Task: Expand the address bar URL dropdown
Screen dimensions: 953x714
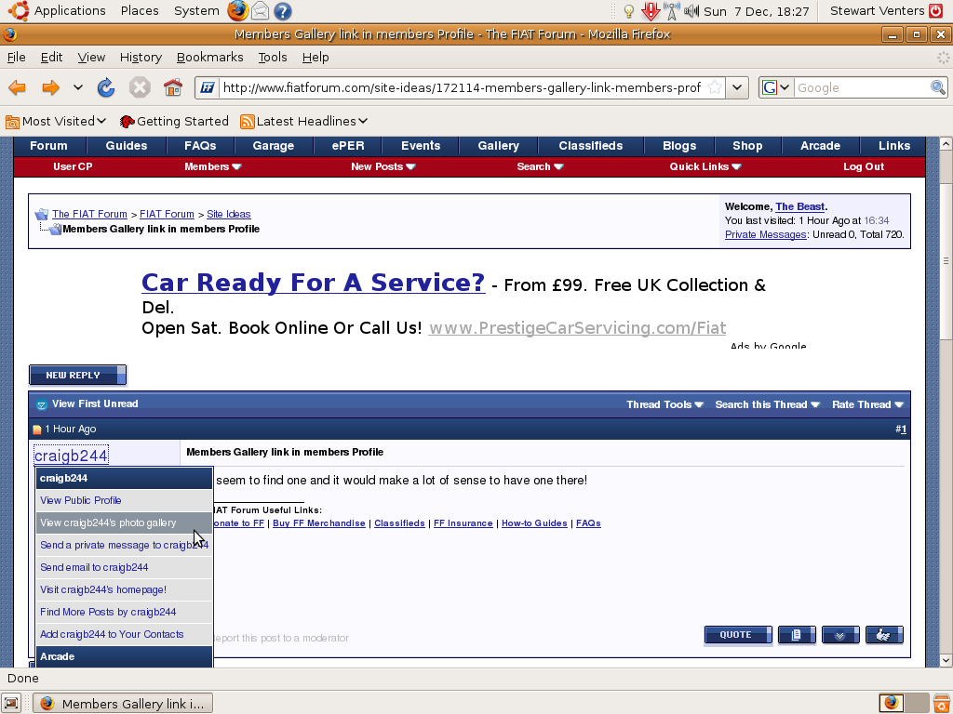Action: pyautogui.click(x=737, y=87)
